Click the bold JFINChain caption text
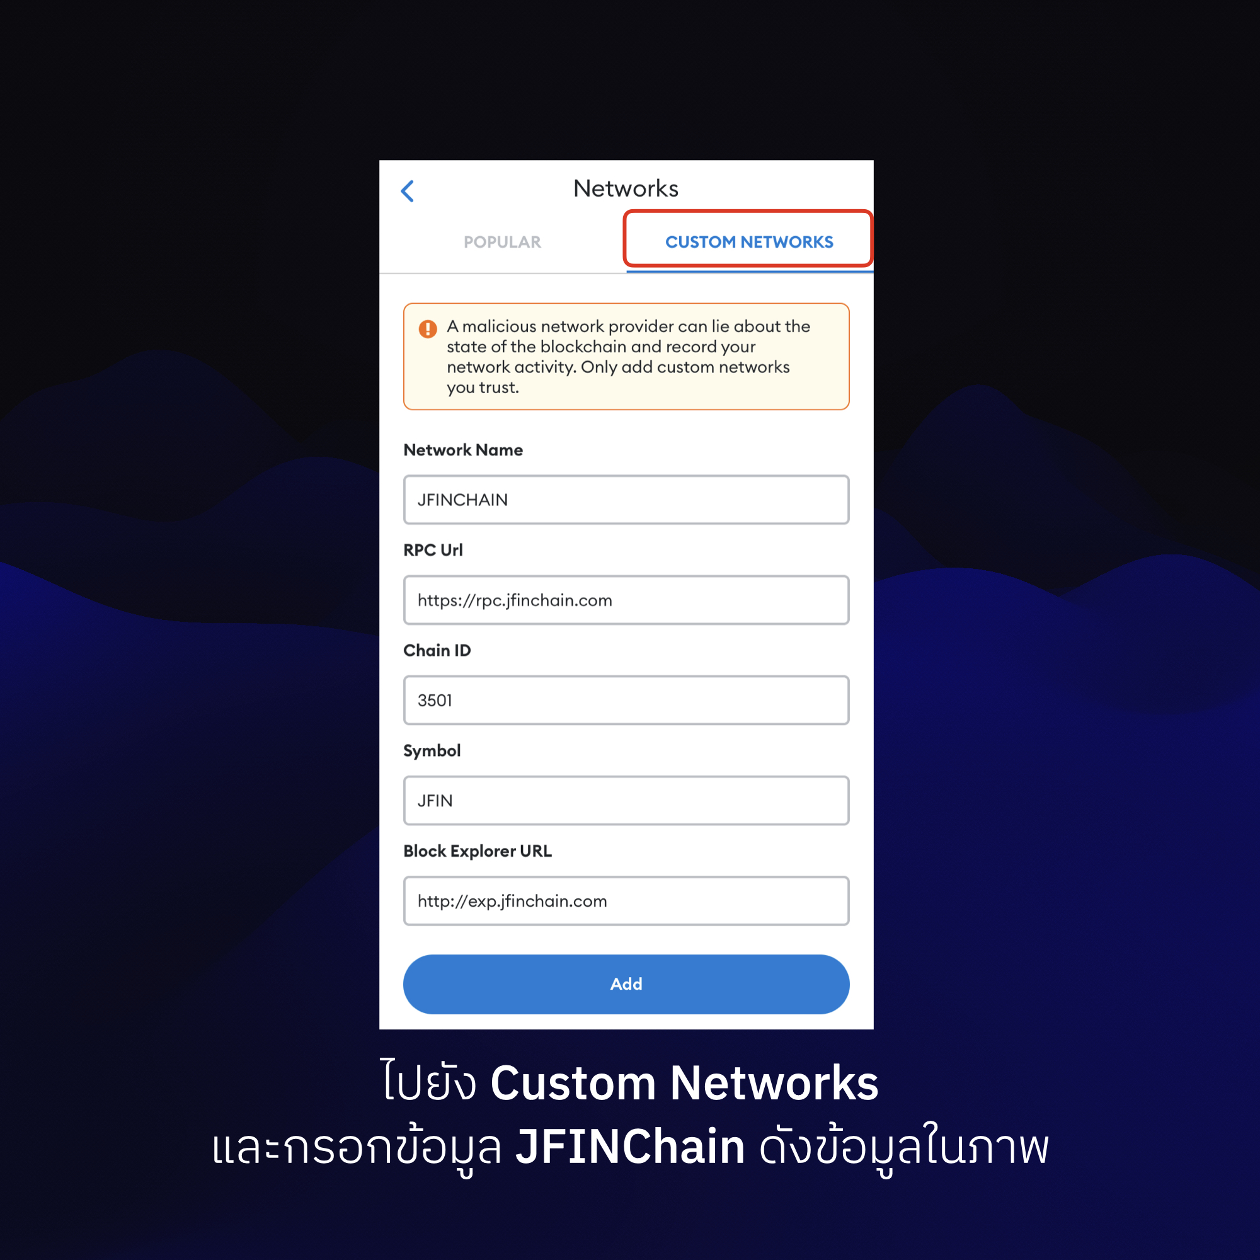The height and width of the screenshot is (1260, 1260). click(630, 1147)
